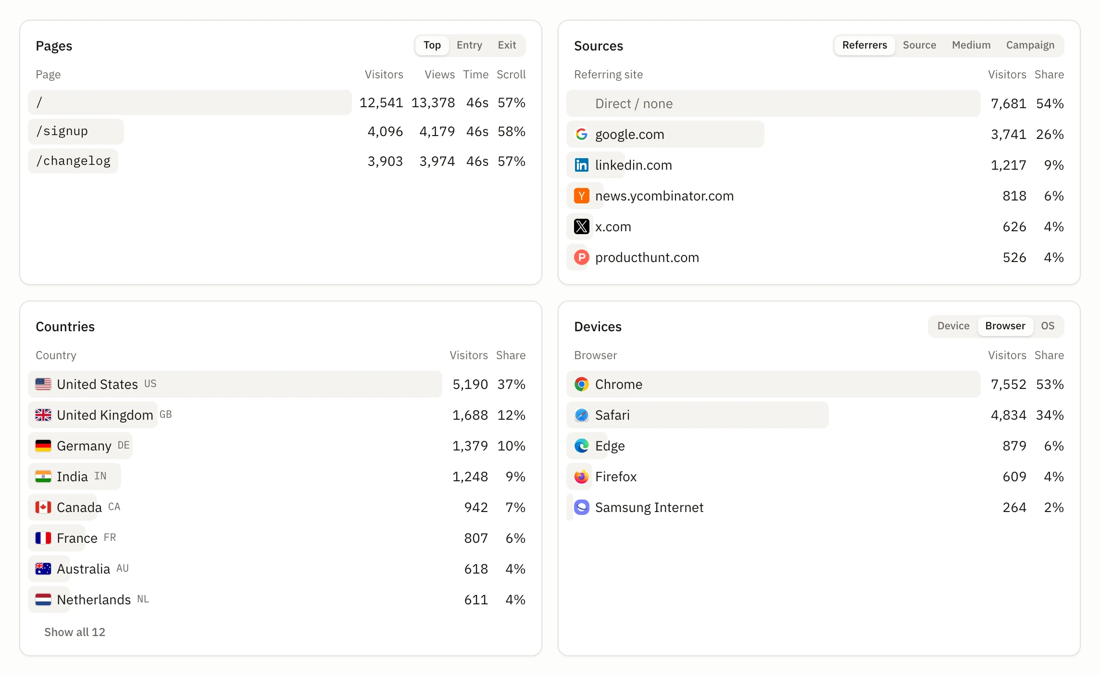Click the 12,541 visitors value

(x=381, y=102)
